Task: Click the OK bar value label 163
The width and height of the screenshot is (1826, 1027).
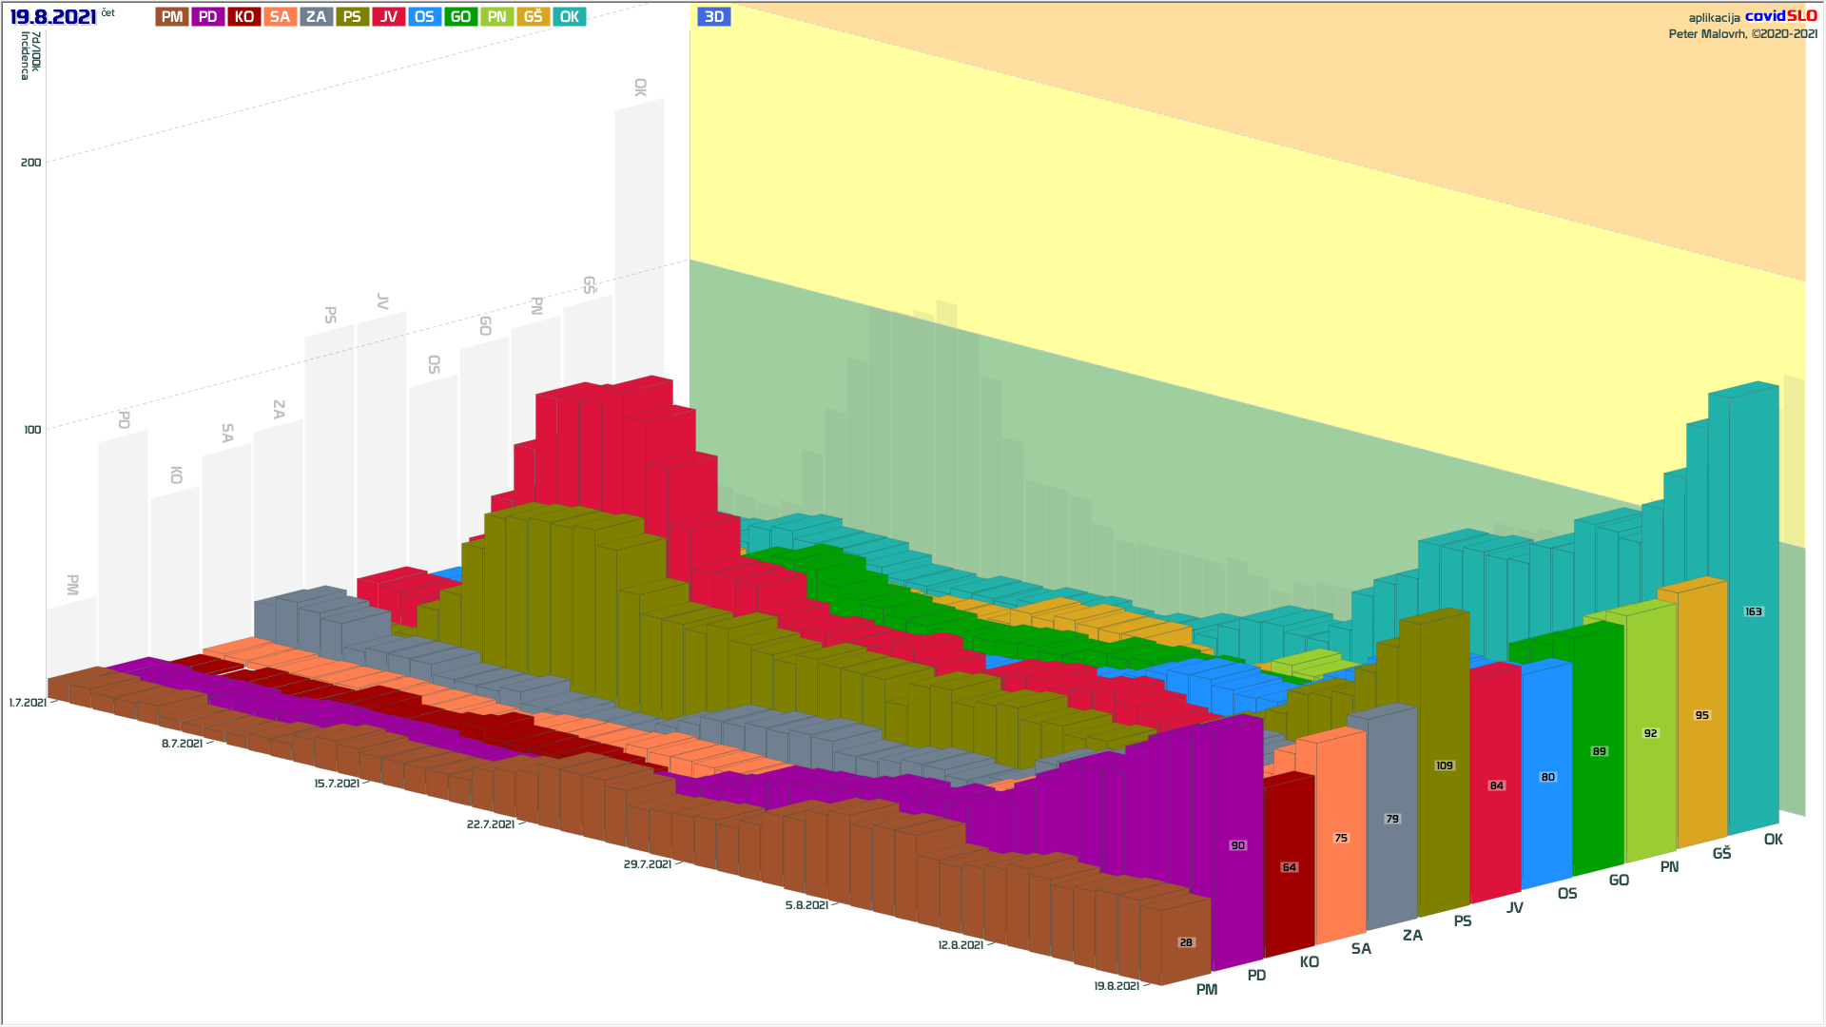Action: click(x=1753, y=611)
